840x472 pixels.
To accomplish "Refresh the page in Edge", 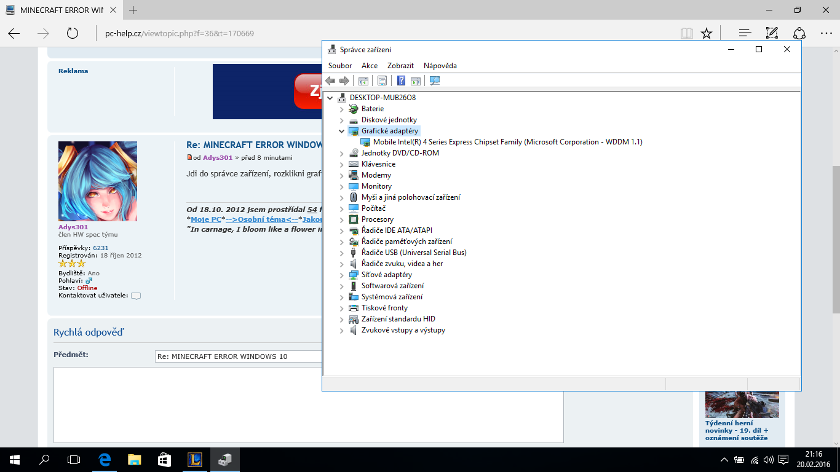I will pos(73,33).
